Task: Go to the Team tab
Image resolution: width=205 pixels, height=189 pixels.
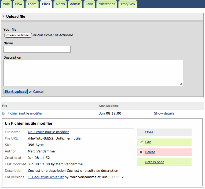Action: 32,4
